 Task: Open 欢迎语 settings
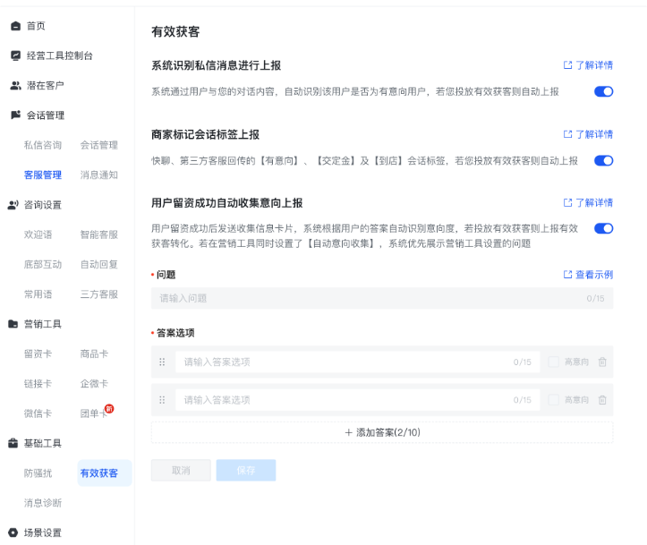(x=38, y=234)
